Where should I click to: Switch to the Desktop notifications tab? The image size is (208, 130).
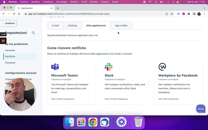tap(73, 26)
